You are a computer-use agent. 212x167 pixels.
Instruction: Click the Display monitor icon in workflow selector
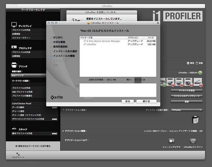14,25
